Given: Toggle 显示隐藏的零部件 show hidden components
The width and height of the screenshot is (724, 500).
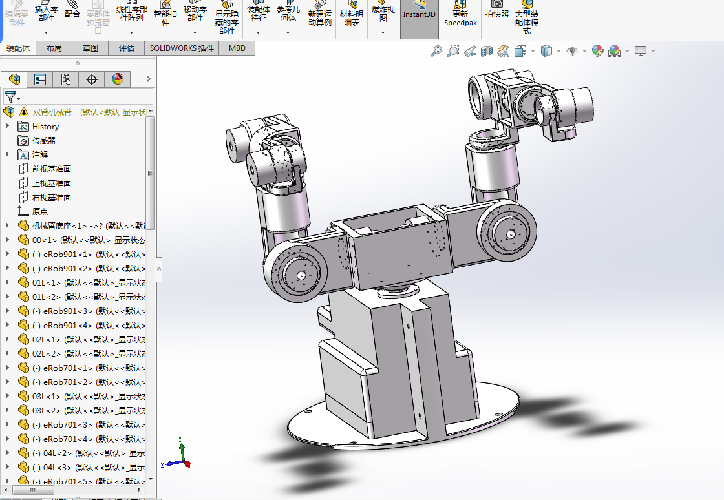Looking at the screenshot, I should (227, 17).
